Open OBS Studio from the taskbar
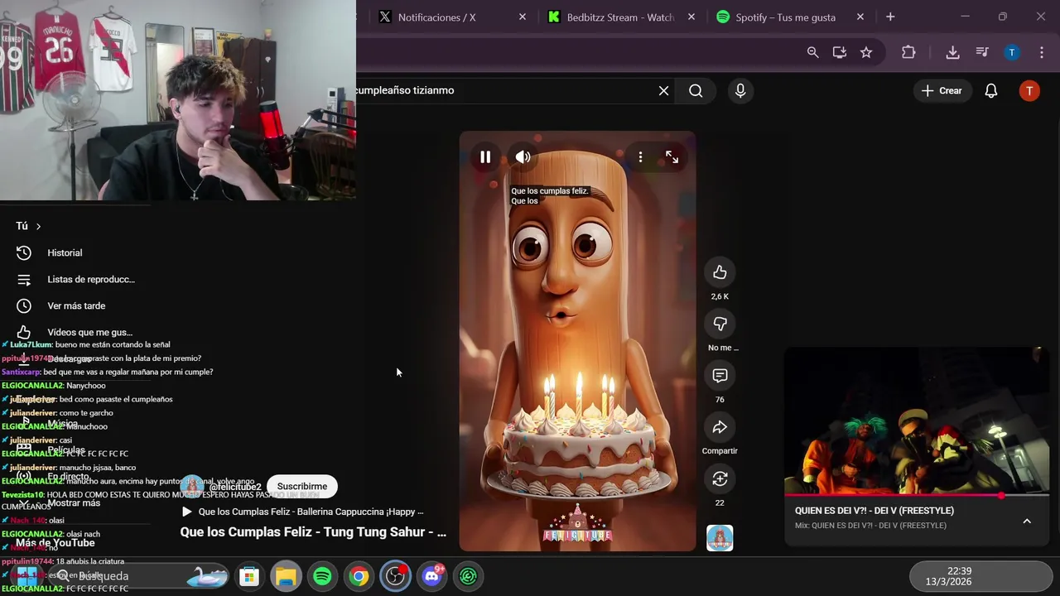The image size is (1060, 596). point(395,576)
